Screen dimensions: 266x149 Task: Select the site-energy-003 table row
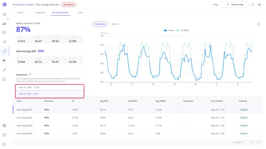click(x=138, y=125)
